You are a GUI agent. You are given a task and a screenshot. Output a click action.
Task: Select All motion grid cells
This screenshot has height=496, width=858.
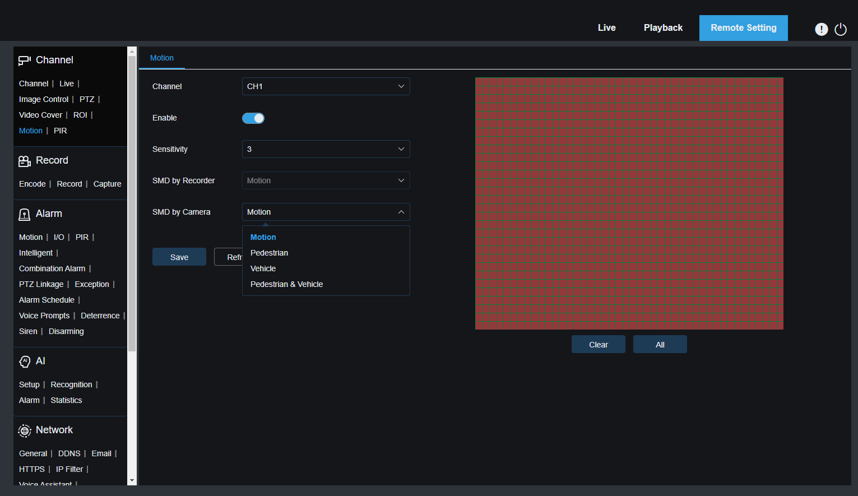(660, 345)
